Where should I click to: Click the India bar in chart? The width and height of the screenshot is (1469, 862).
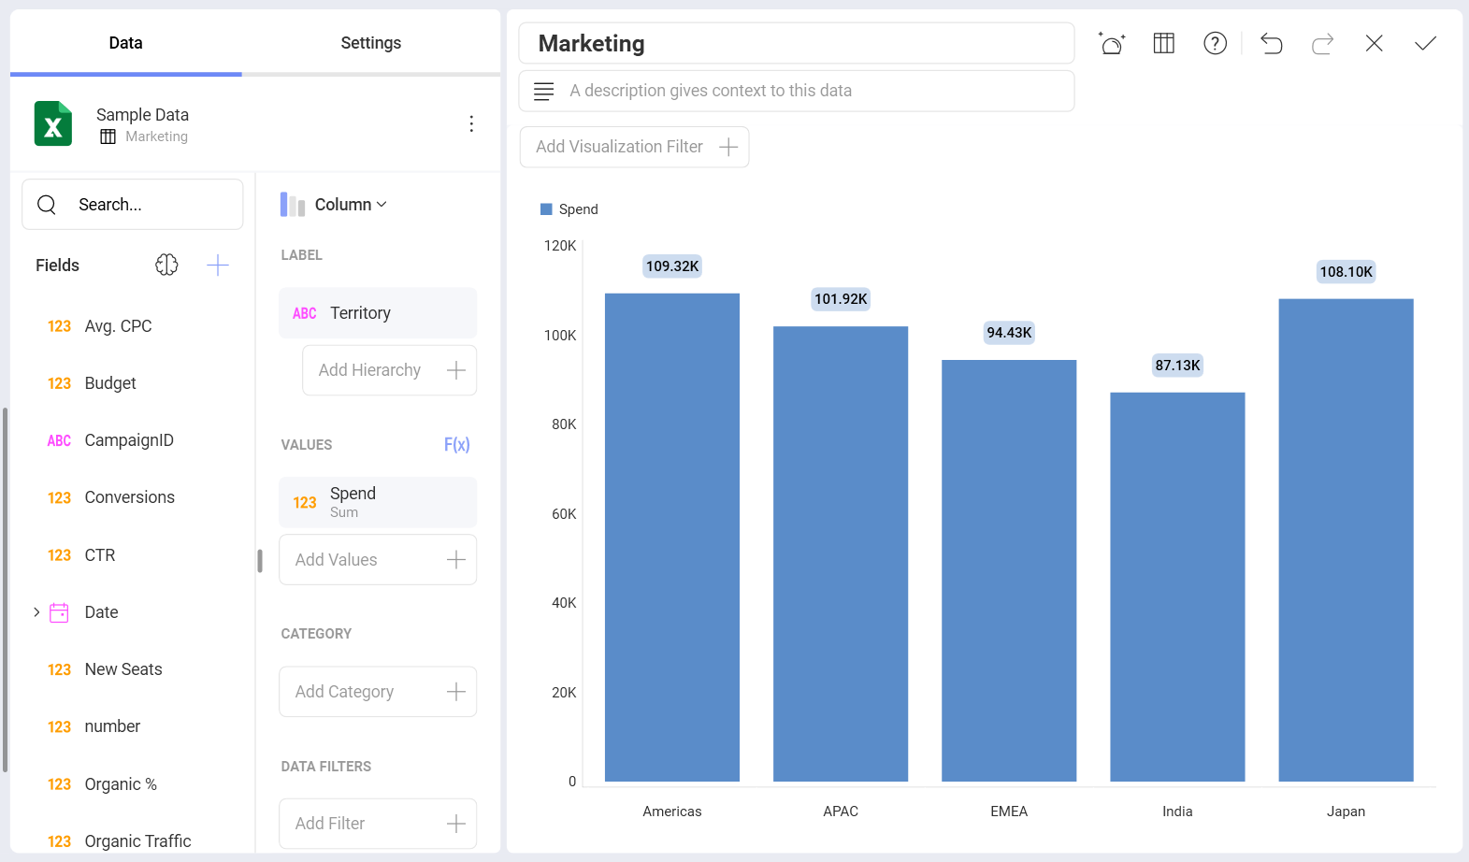click(x=1177, y=587)
